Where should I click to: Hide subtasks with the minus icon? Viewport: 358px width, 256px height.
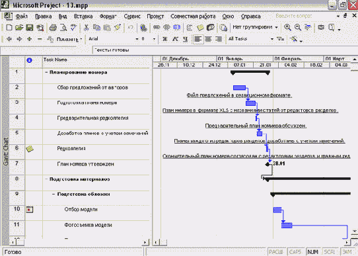[40, 39]
